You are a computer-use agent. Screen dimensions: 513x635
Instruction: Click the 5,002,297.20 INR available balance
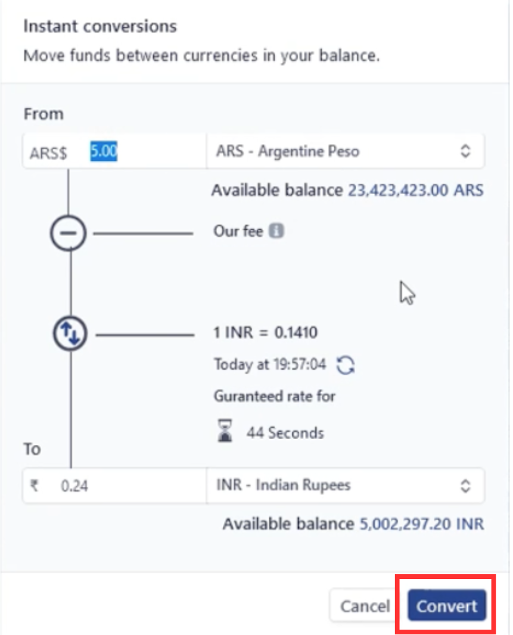[x=422, y=524]
